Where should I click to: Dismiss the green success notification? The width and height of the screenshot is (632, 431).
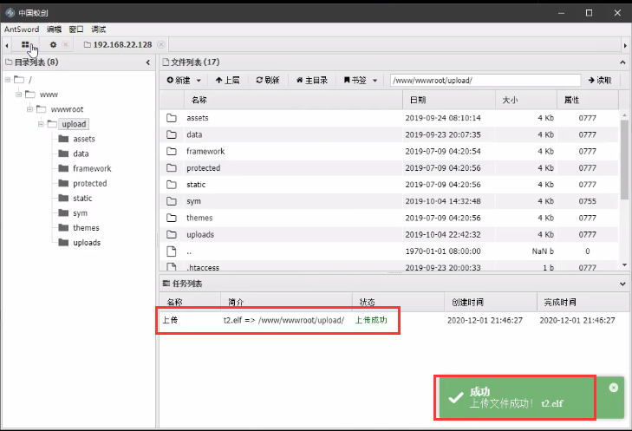(613, 388)
